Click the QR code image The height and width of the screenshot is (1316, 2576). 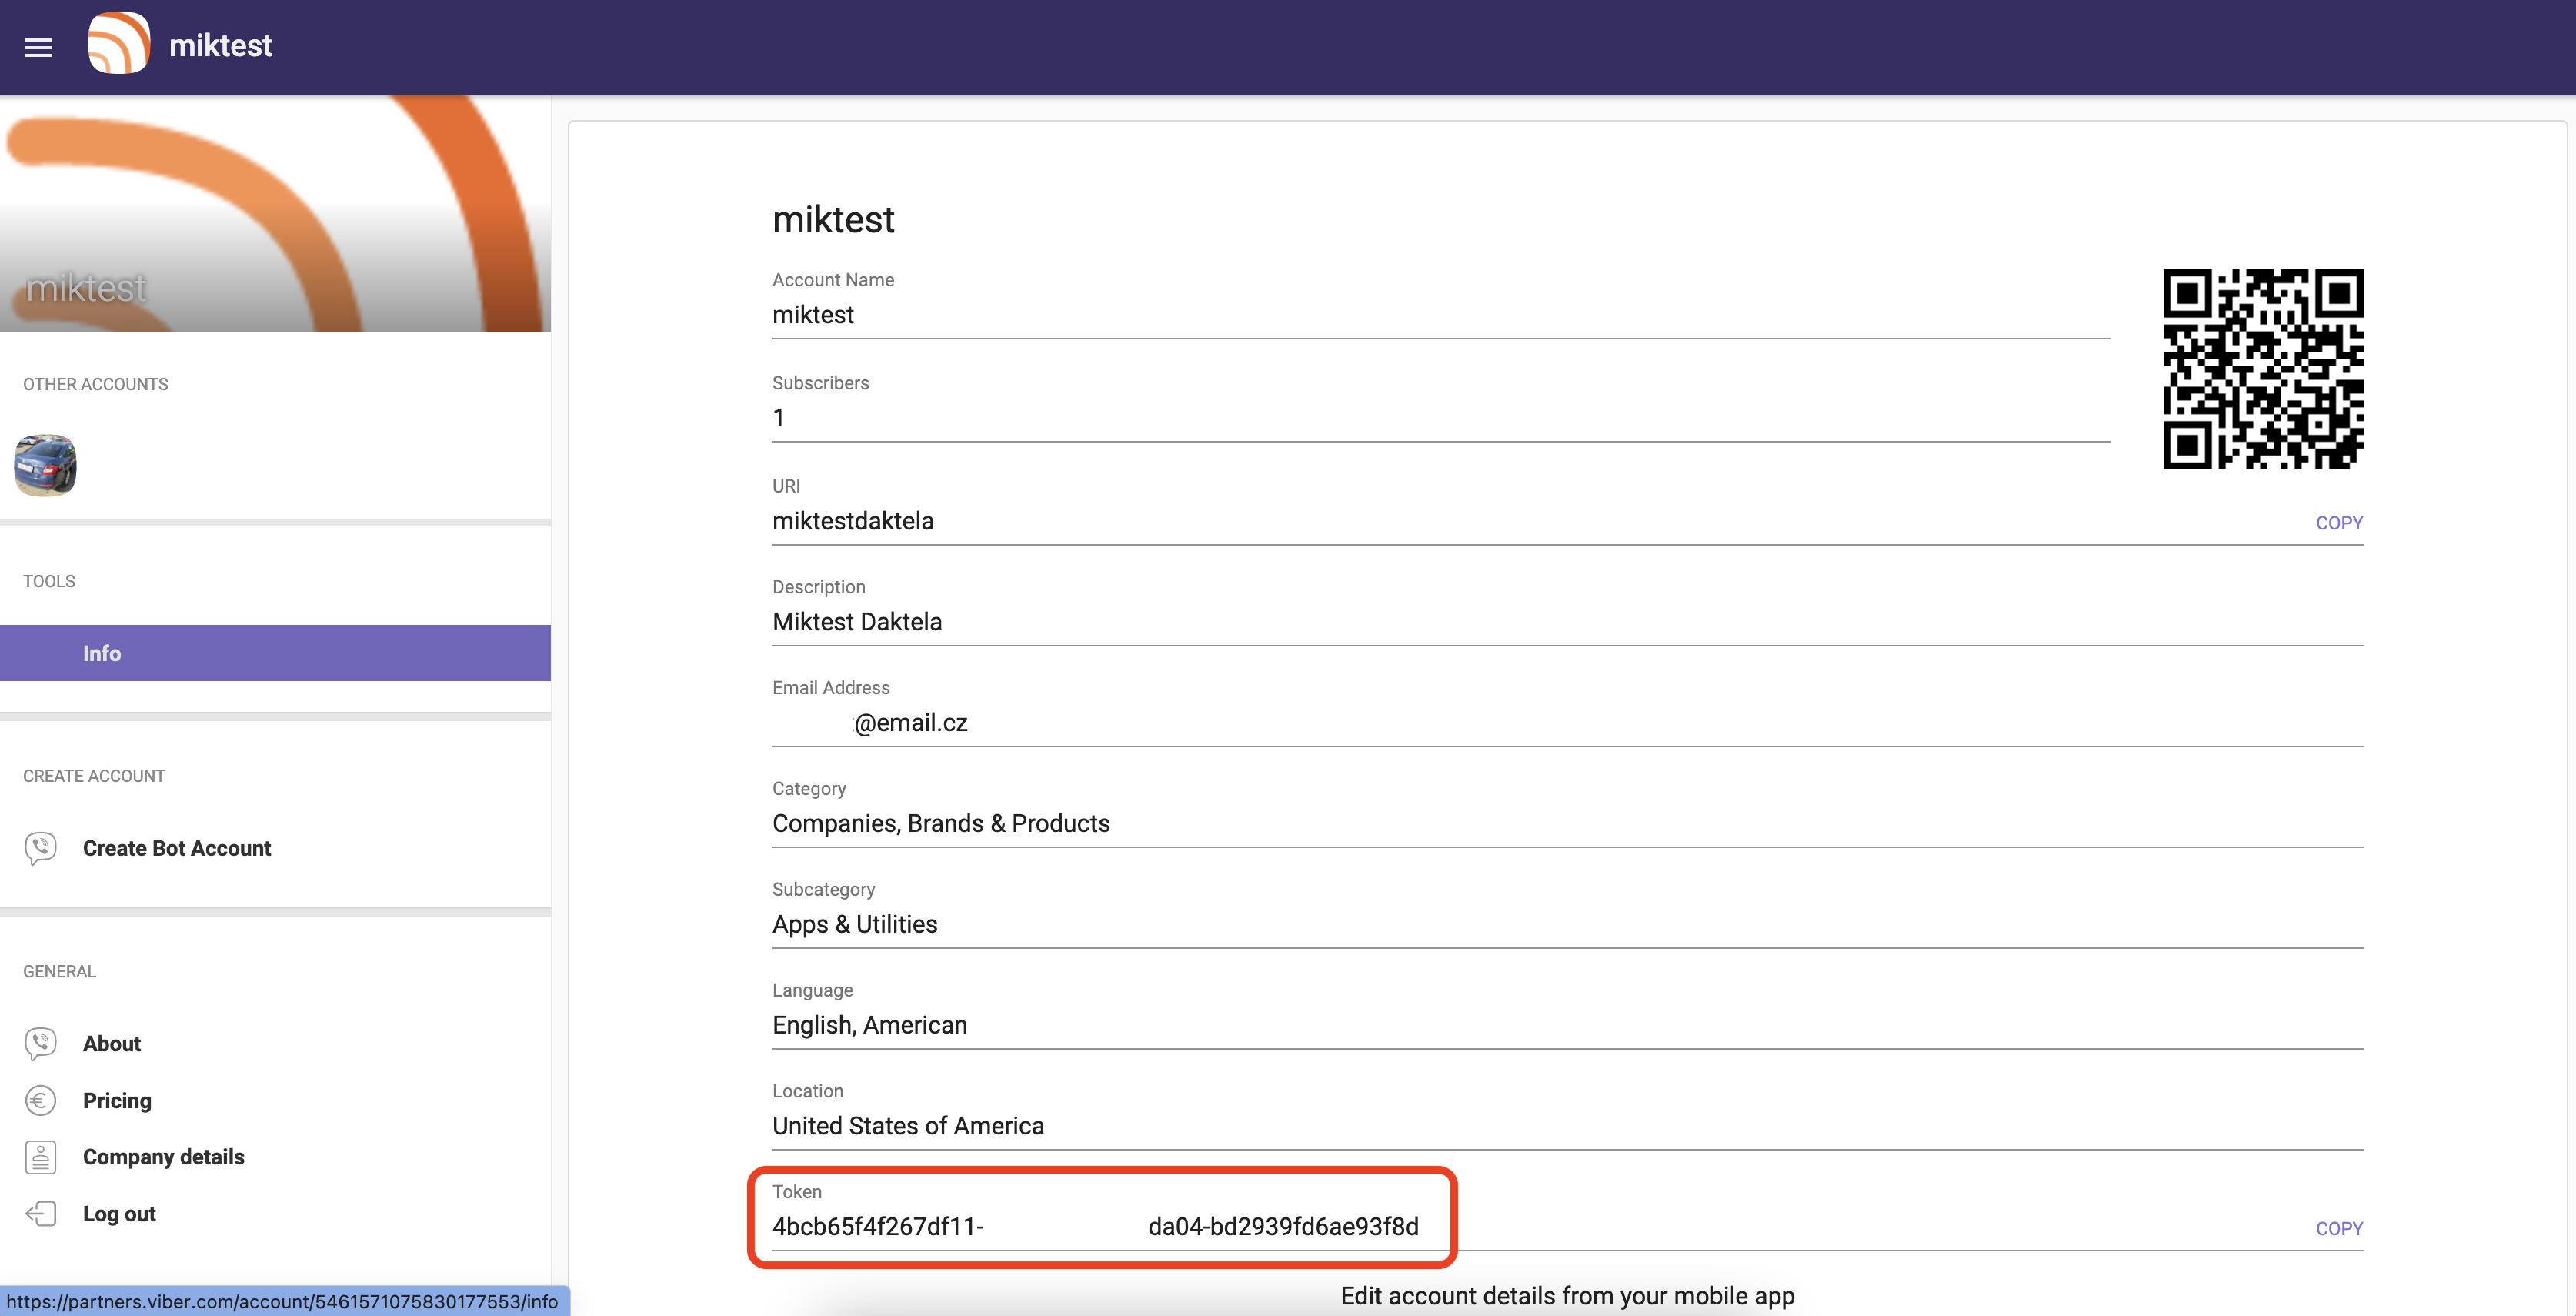pos(2262,370)
